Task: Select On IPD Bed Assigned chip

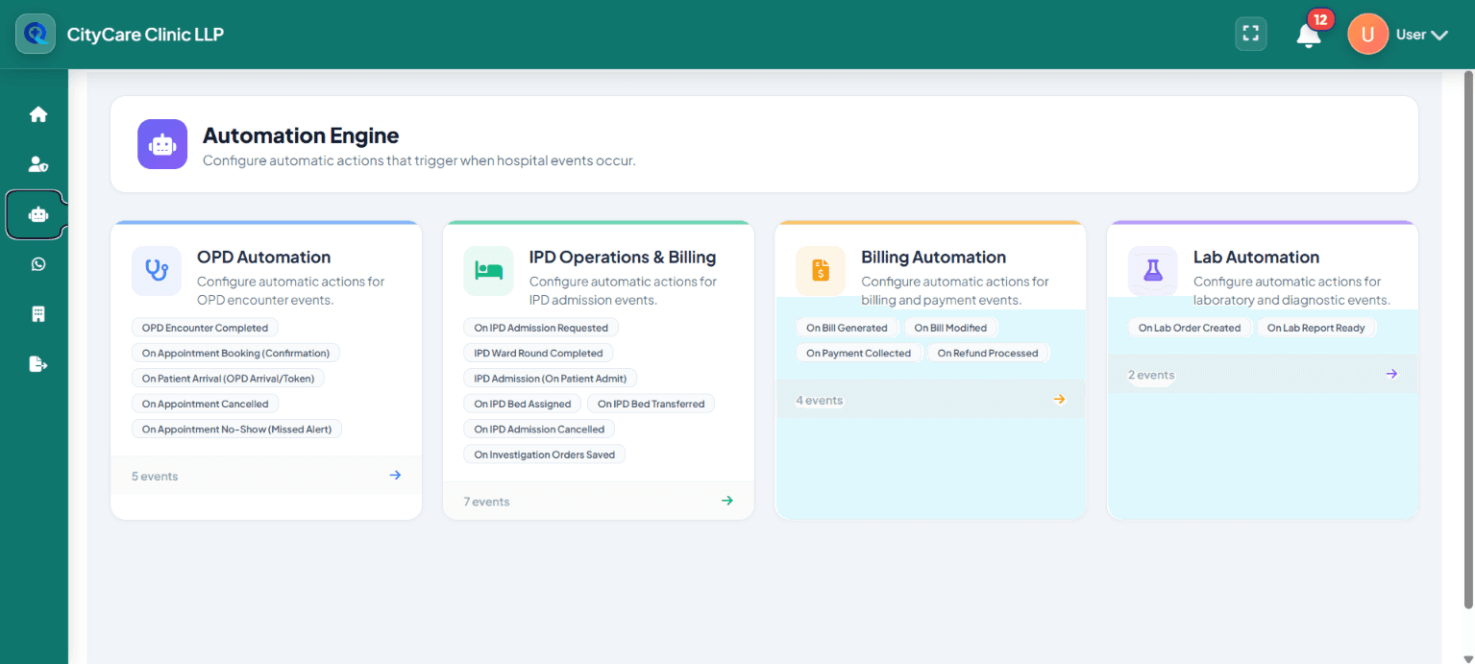Action: click(522, 404)
